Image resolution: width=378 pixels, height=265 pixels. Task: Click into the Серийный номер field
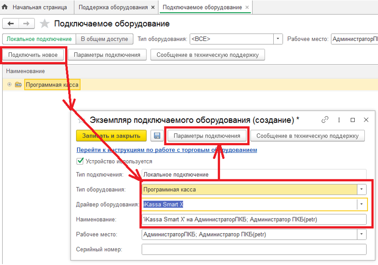[x=254, y=250]
